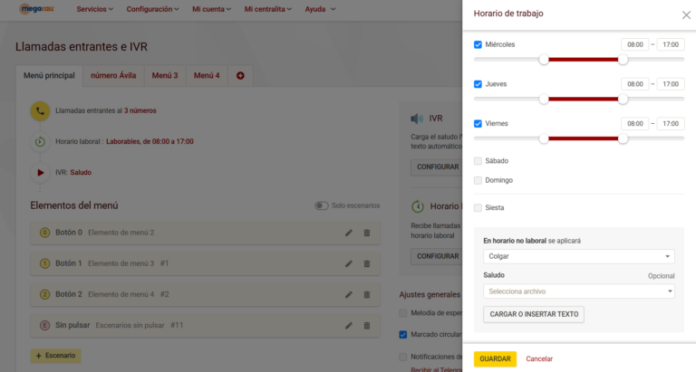Click the GUARDAR button

point(495,359)
